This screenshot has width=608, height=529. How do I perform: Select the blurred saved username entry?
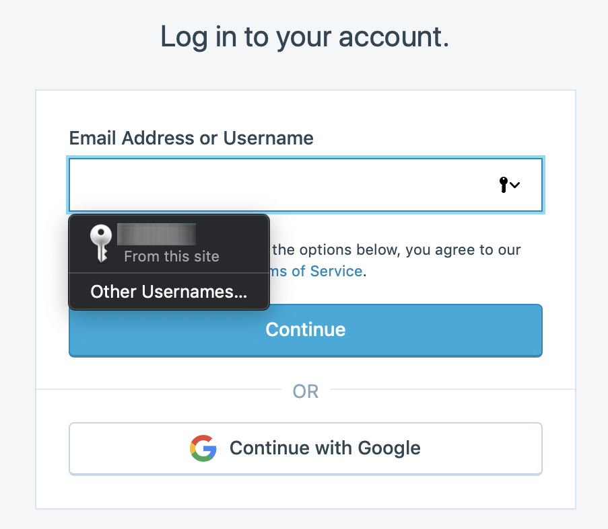pos(156,234)
